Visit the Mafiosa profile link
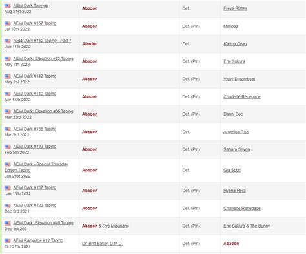306x254 pixels. pos(230,26)
